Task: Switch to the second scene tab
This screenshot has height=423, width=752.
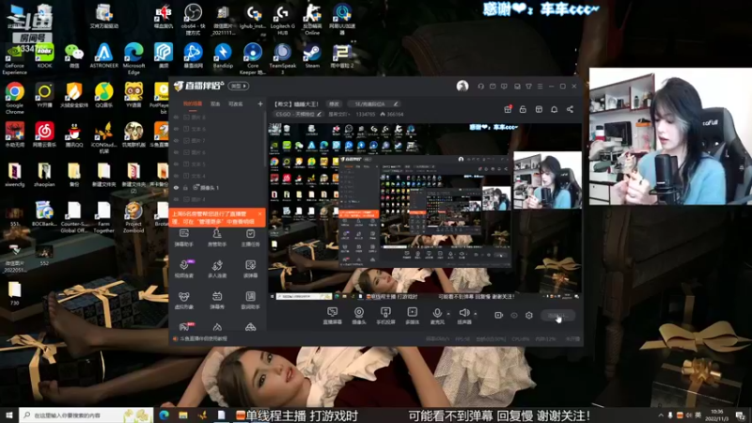Action: click(215, 103)
